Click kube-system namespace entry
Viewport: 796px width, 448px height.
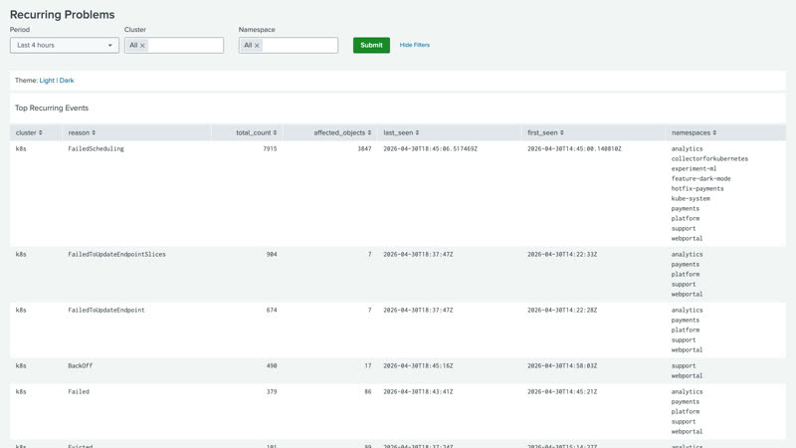tap(691, 198)
